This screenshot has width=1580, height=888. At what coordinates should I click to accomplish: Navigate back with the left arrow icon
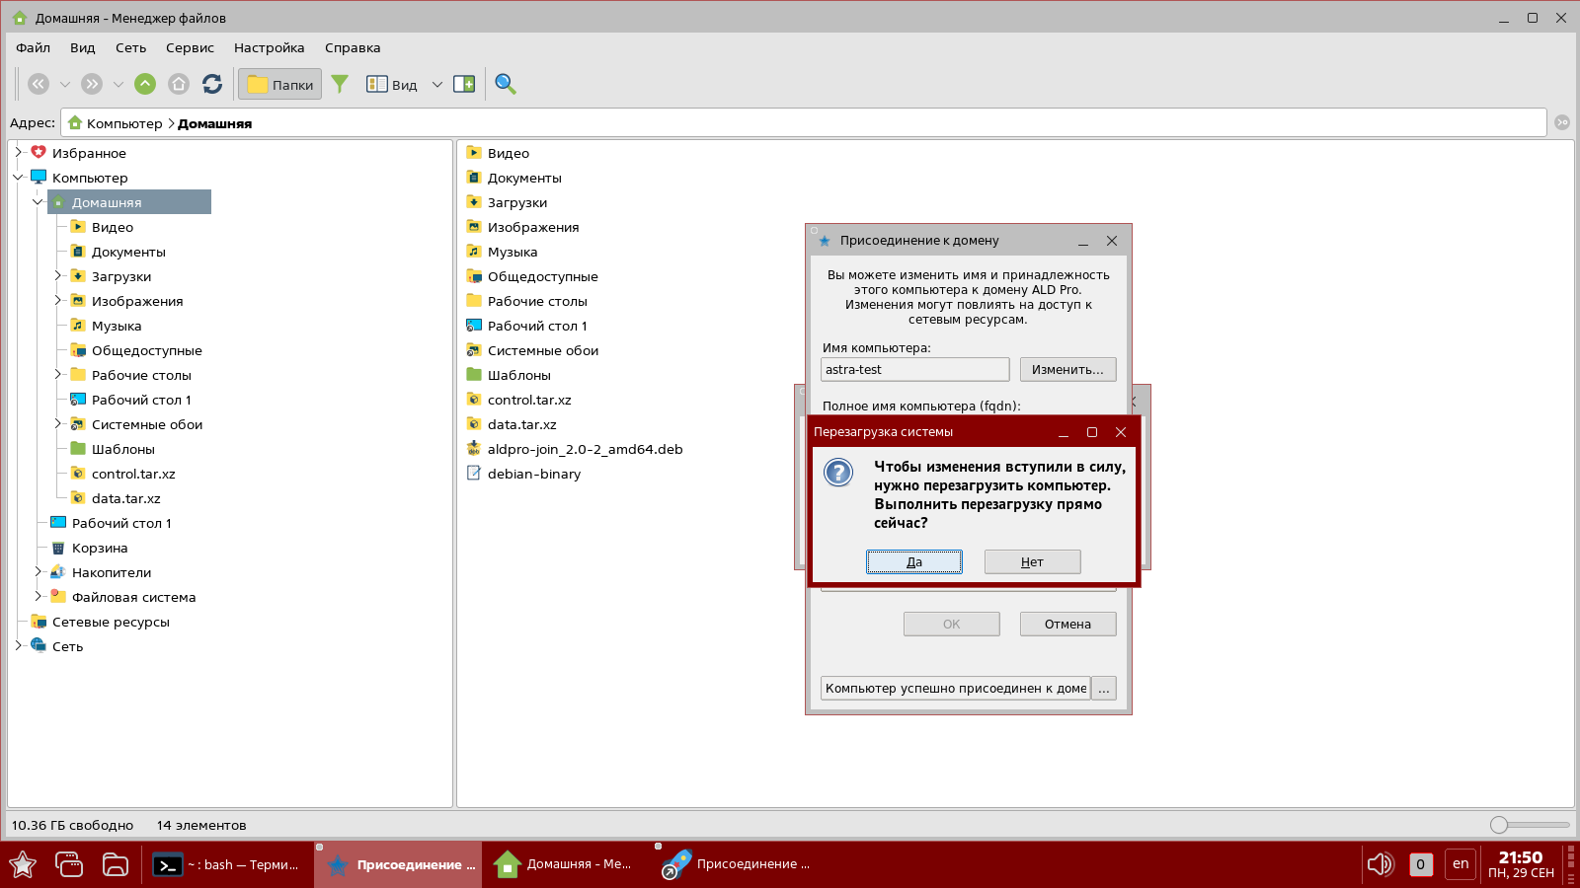[39, 84]
